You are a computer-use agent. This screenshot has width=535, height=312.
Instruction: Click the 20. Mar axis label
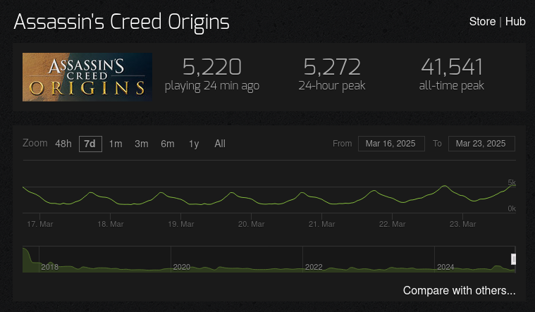point(252,224)
